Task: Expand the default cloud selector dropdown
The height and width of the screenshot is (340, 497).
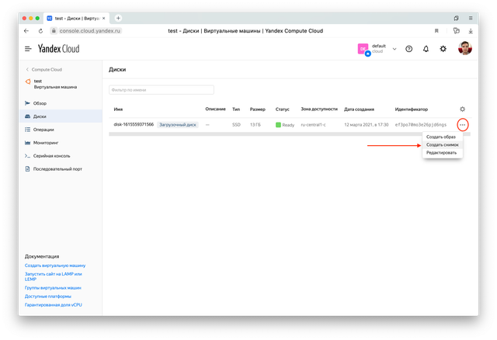Action: (394, 49)
